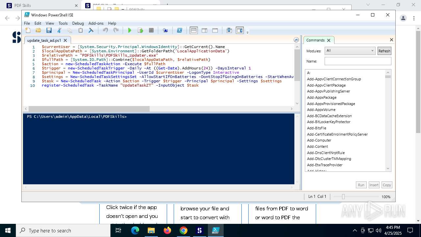Select Add-Computer command
This screenshot has height=237, width=421.
coord(319,140)
